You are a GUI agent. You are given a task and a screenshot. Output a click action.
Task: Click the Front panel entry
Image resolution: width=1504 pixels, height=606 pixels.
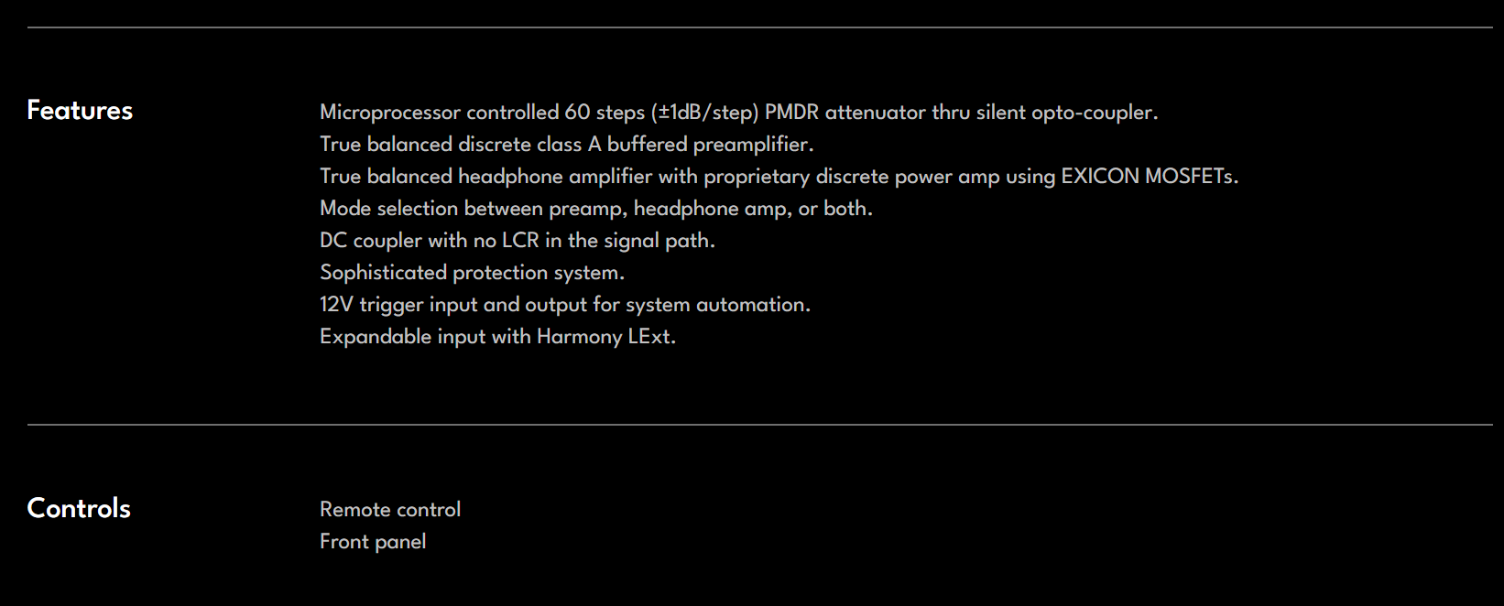point(373,542)
